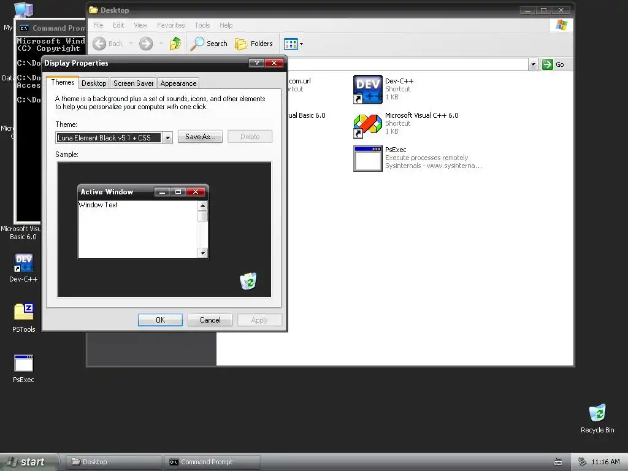The image size is (628, 471).
Task: Expand the Theme combo box
Action: [x=168, y=138]
